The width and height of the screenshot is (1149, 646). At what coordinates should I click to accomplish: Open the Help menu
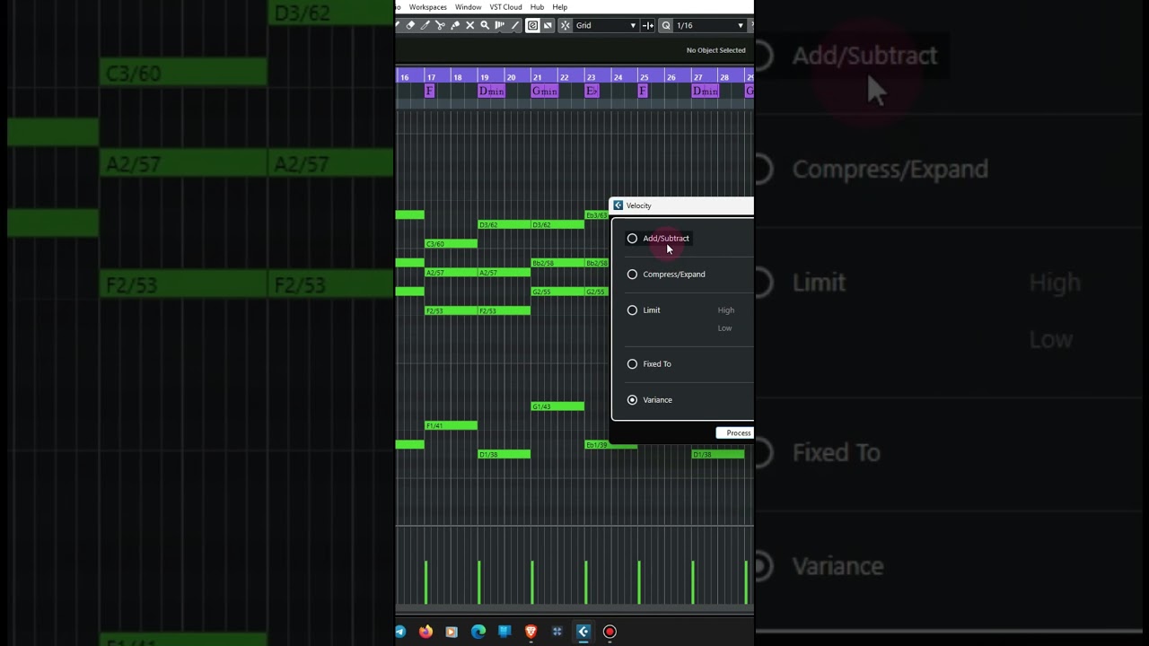[x=559, y=7]
